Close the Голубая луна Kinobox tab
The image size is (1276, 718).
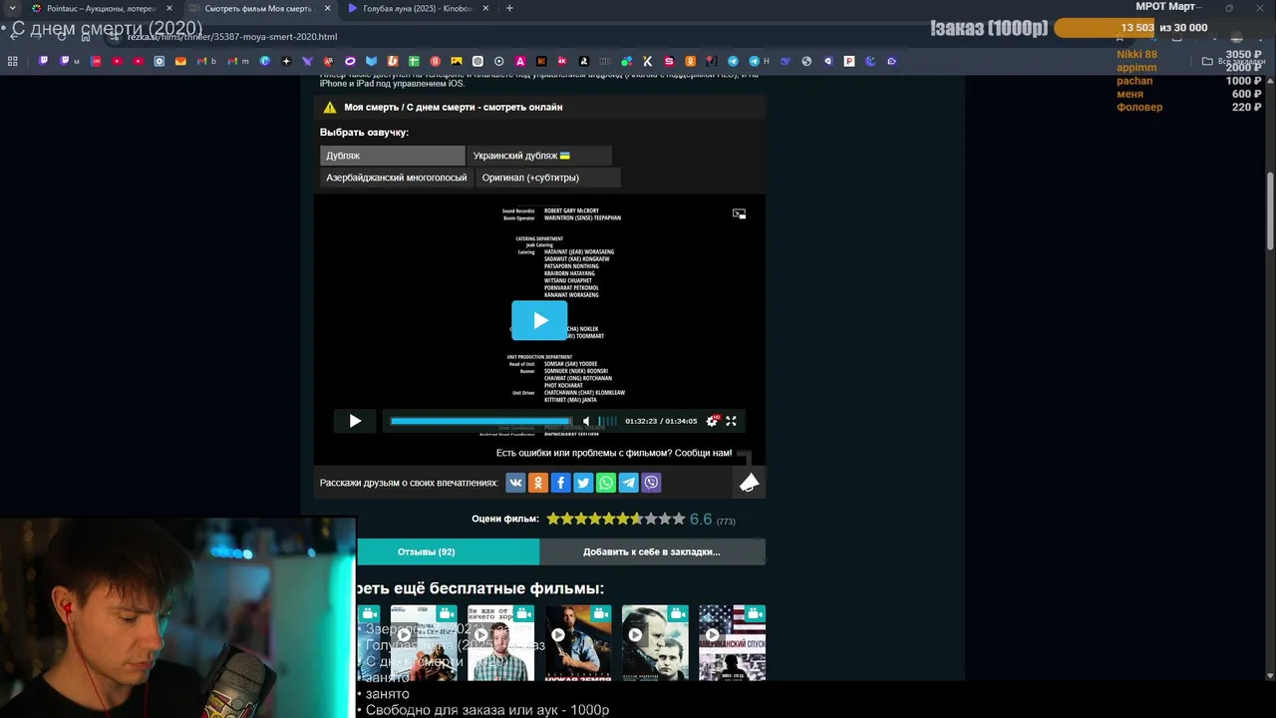click(x=485, y=8)
